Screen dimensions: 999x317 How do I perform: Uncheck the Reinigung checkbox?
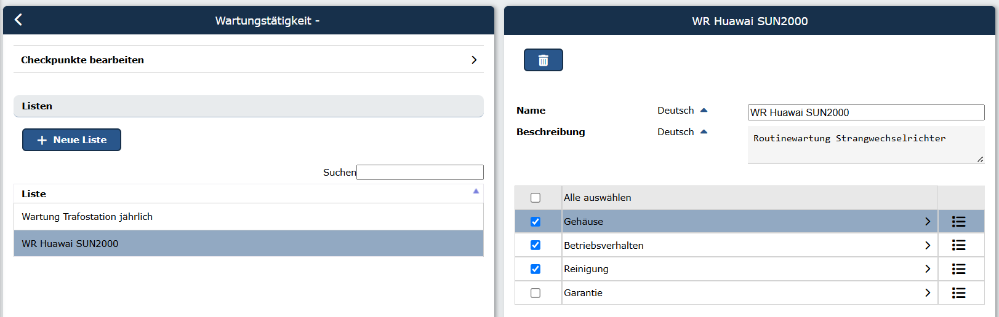536,269
